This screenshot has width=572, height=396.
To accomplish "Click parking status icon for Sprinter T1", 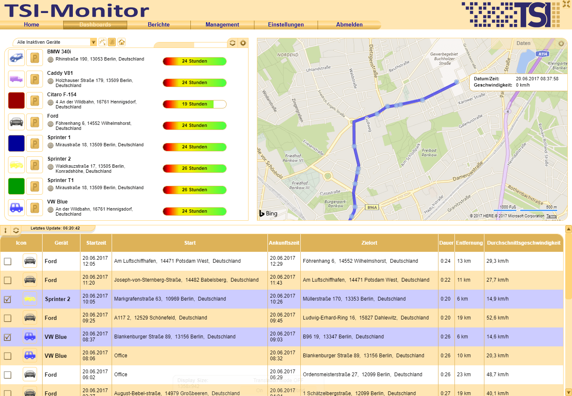I will coord(35,186).
